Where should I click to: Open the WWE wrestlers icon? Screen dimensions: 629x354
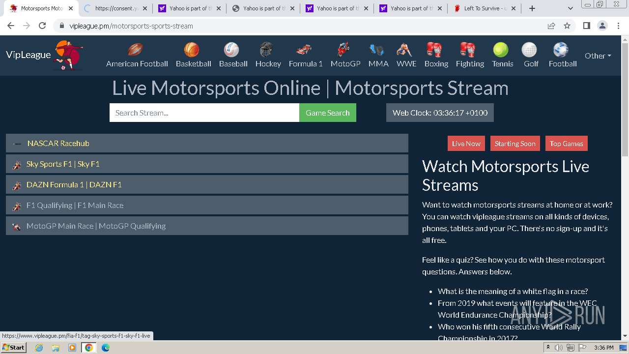404,50
